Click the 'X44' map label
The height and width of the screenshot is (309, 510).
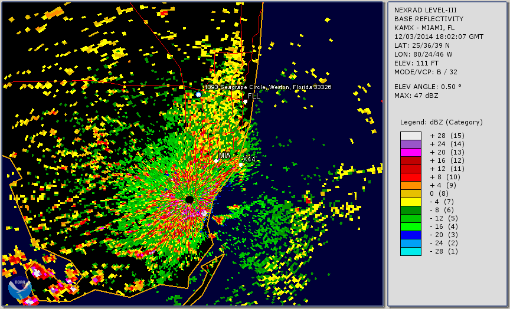click(x=249, y=159)
